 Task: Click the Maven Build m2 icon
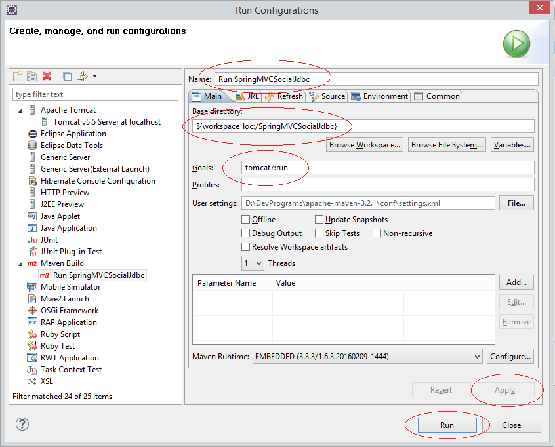tap(32, 263)
